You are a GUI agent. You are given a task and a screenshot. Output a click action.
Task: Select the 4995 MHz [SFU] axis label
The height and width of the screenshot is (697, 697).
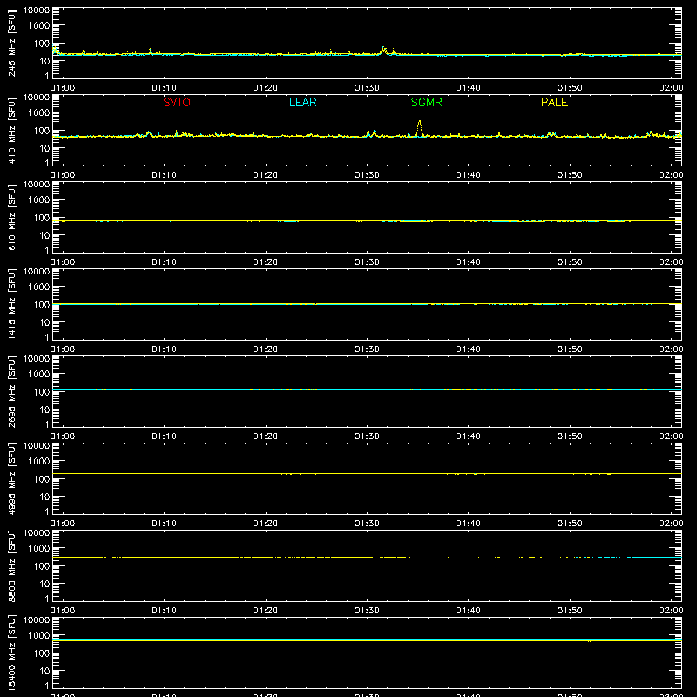click(x=11, y=478)
